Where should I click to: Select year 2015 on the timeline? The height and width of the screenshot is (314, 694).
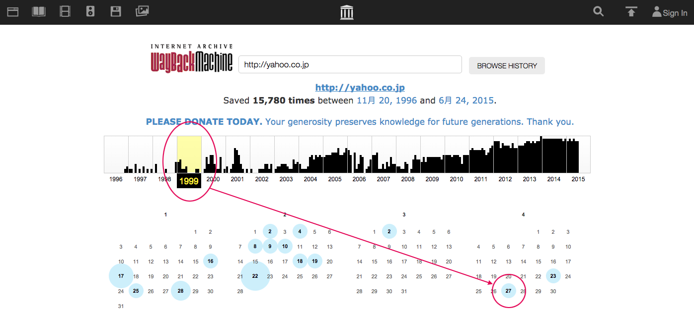[x=578, y=179]
